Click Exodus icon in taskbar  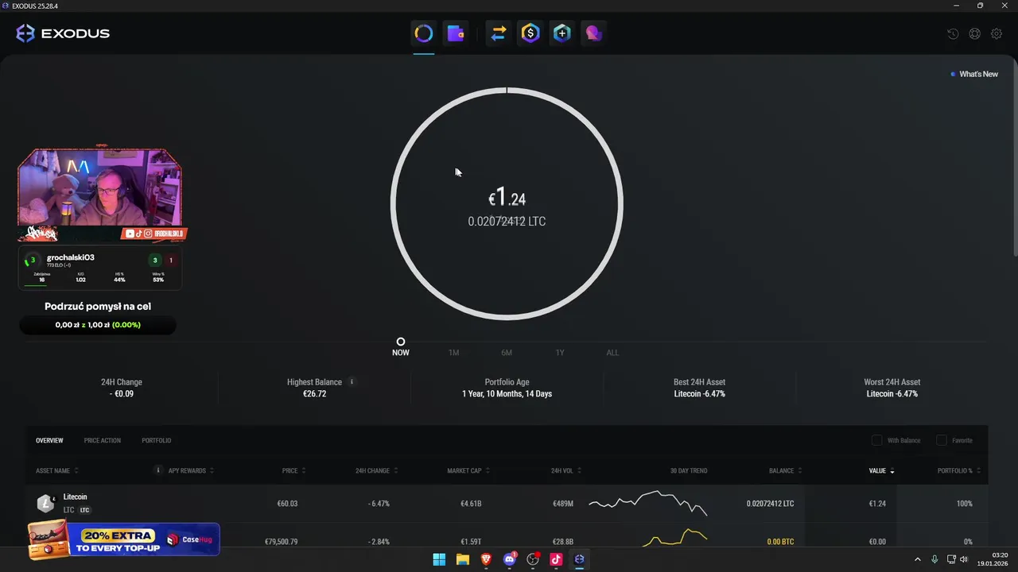[x=580, y=559]
